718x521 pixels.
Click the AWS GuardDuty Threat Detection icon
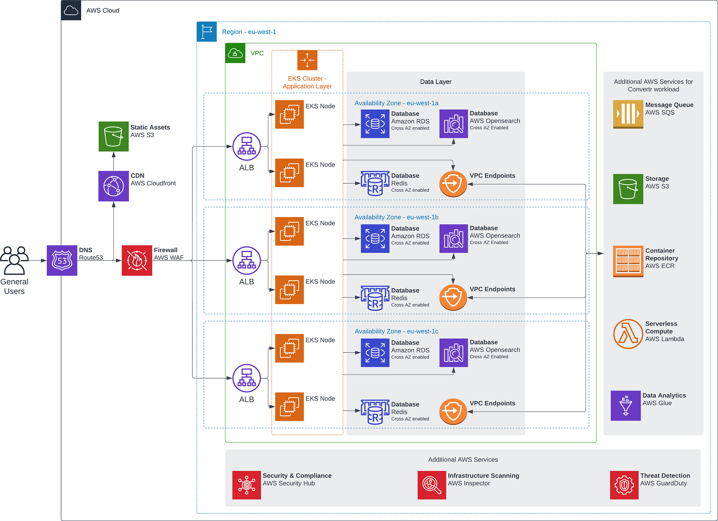pyautogui.click(x=624, y=485)
